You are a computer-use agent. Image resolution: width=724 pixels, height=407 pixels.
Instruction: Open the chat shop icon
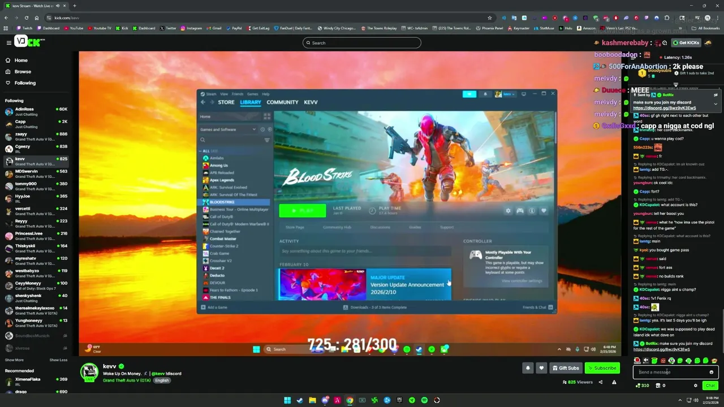click(x=658, y=386)
